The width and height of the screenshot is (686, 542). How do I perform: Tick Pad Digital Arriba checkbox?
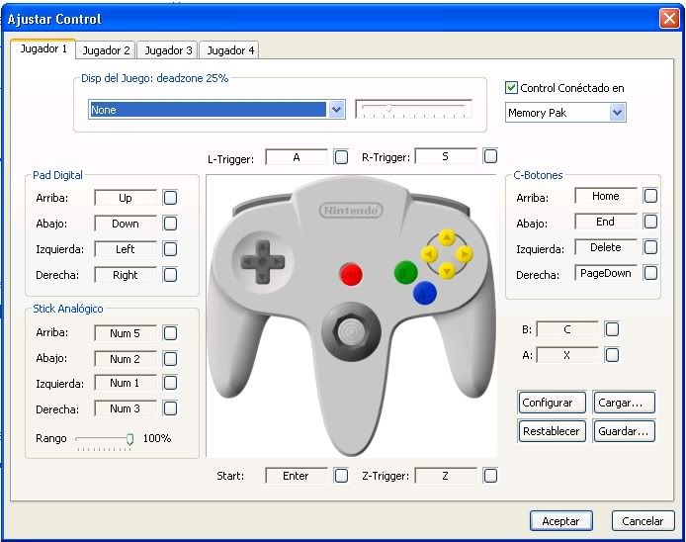click(x=170, y=198)
